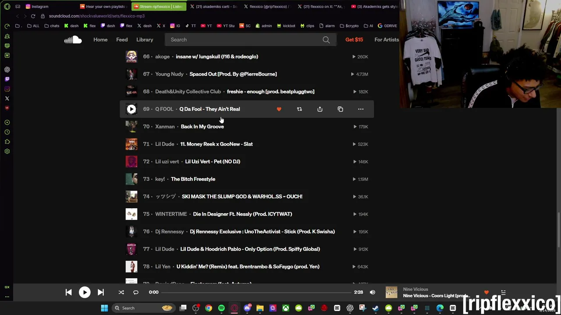This screenshot has height=315, width=561.
Task: Open the GDRIVE bookmark
Action: (387, 26)
